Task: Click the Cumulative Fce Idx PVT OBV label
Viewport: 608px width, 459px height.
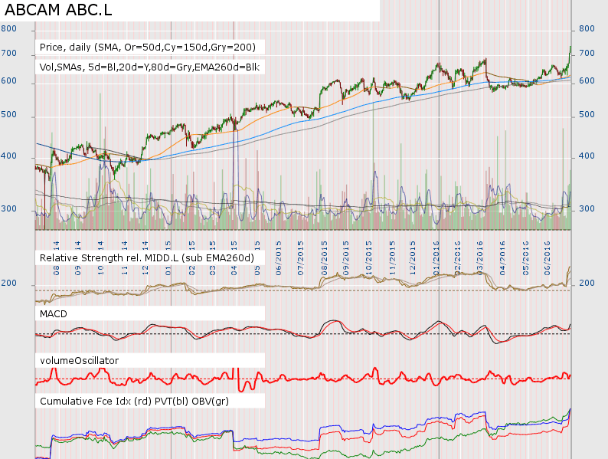Action: pyautogui.click(x=134, y=402)
